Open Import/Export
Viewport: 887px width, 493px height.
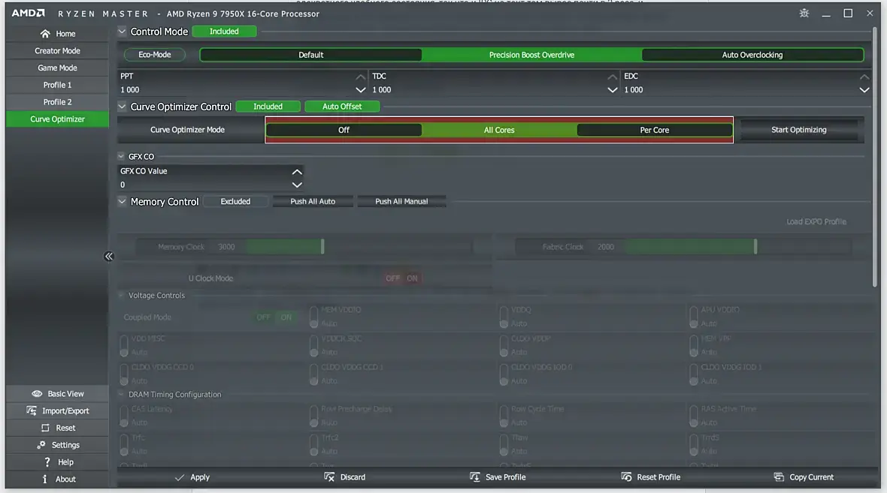pos(57,410)
